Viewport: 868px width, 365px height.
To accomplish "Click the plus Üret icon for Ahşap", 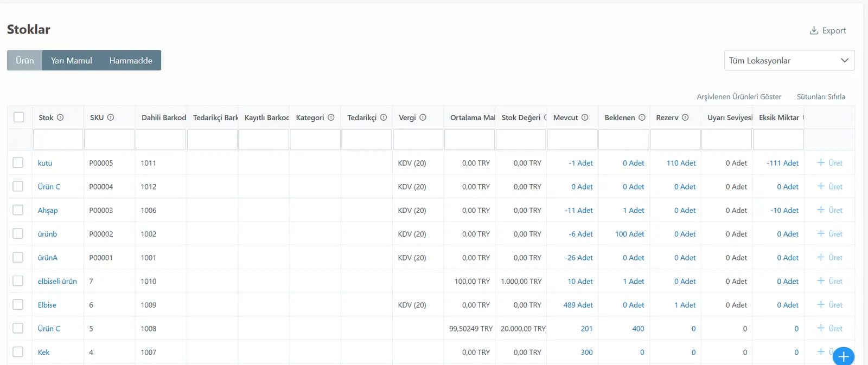I will click(x=821, y=210).
